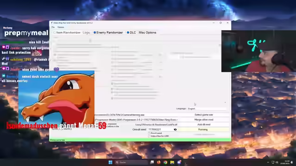Image resolution: width=296 pixels, height=166 pixels.
Task: Open the notification bell in system tray
Action: click(x=292, y=162)
